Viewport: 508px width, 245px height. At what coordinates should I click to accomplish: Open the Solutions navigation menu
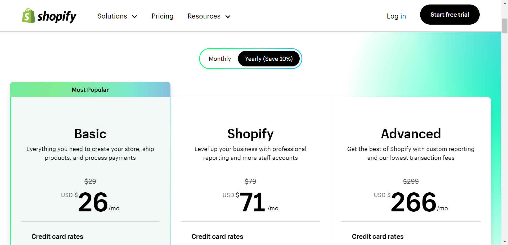point(112,16)
